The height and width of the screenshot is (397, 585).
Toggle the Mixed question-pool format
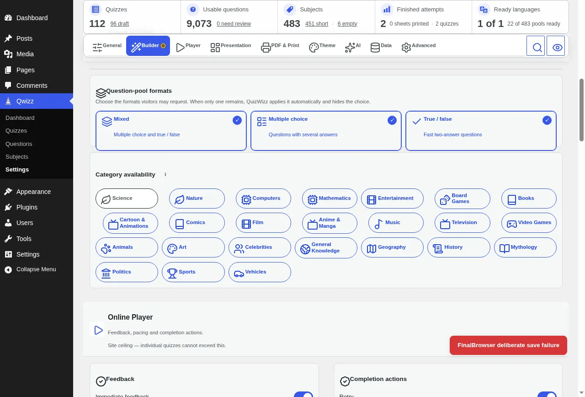click(x=171, y=131)
